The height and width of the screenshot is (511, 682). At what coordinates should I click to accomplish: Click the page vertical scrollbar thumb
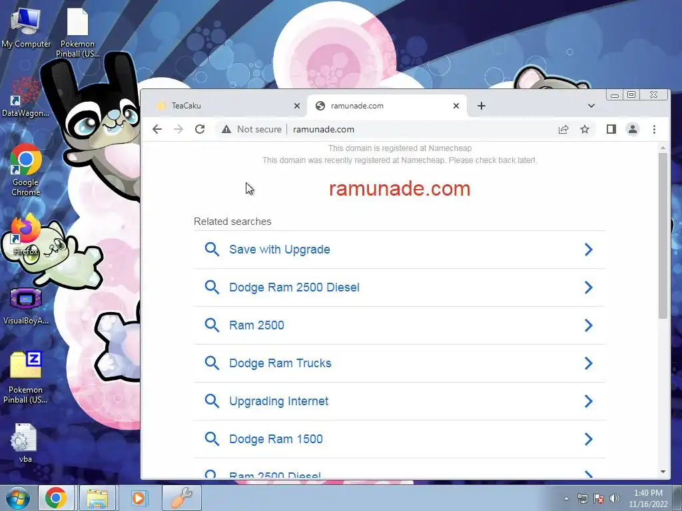click(x=663, y=236)
